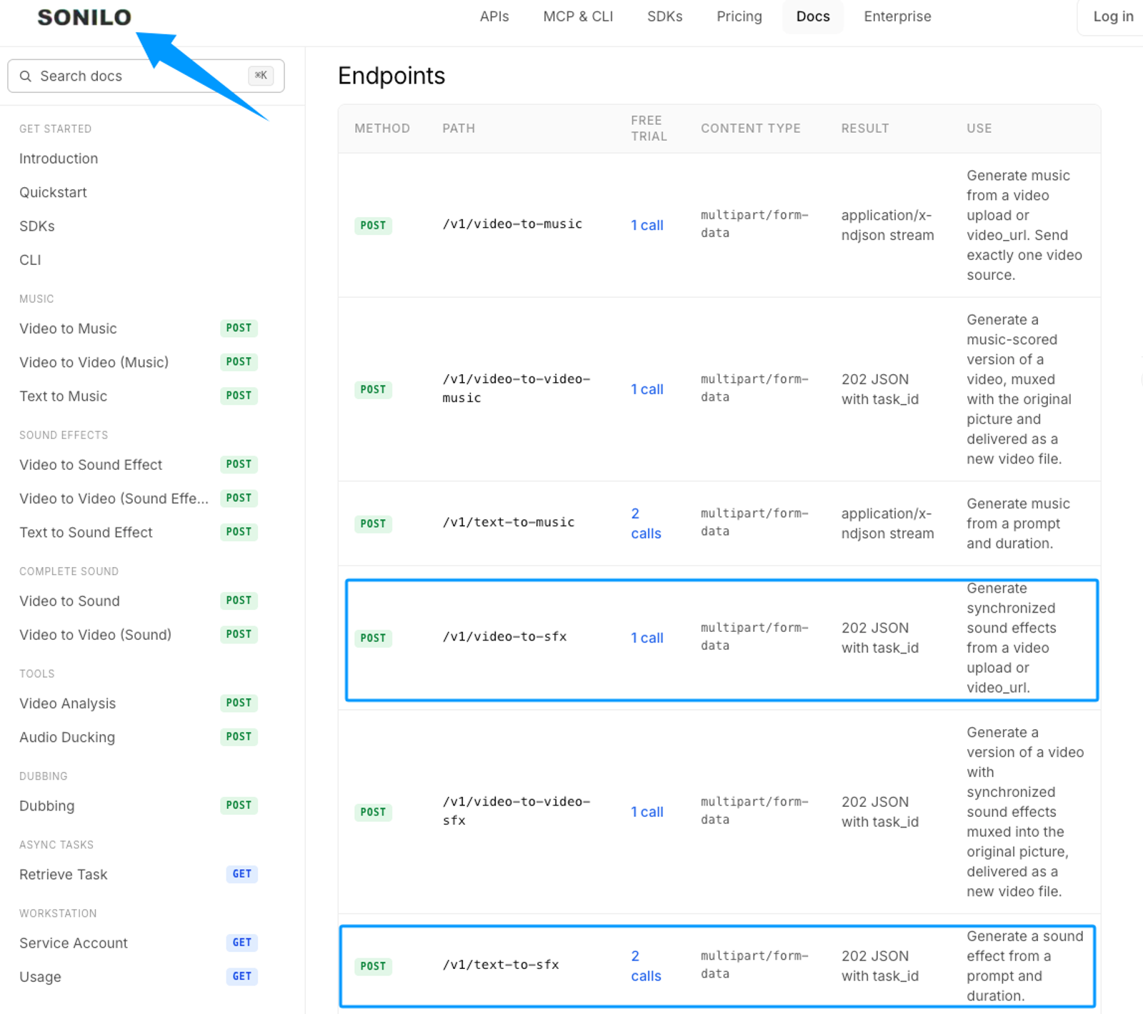Click the RESULT column header
Screen dimensions: 1143x1014
864,129
